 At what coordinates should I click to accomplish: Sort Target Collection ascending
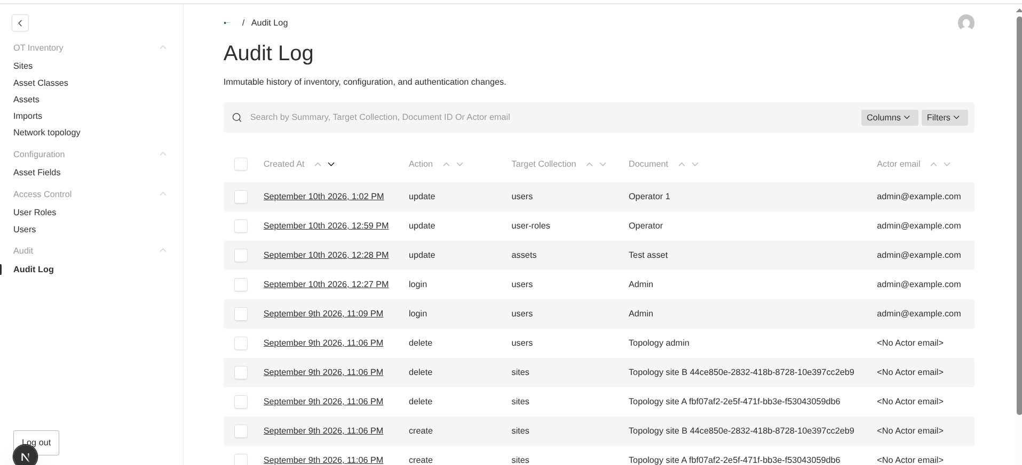[589, 164]
